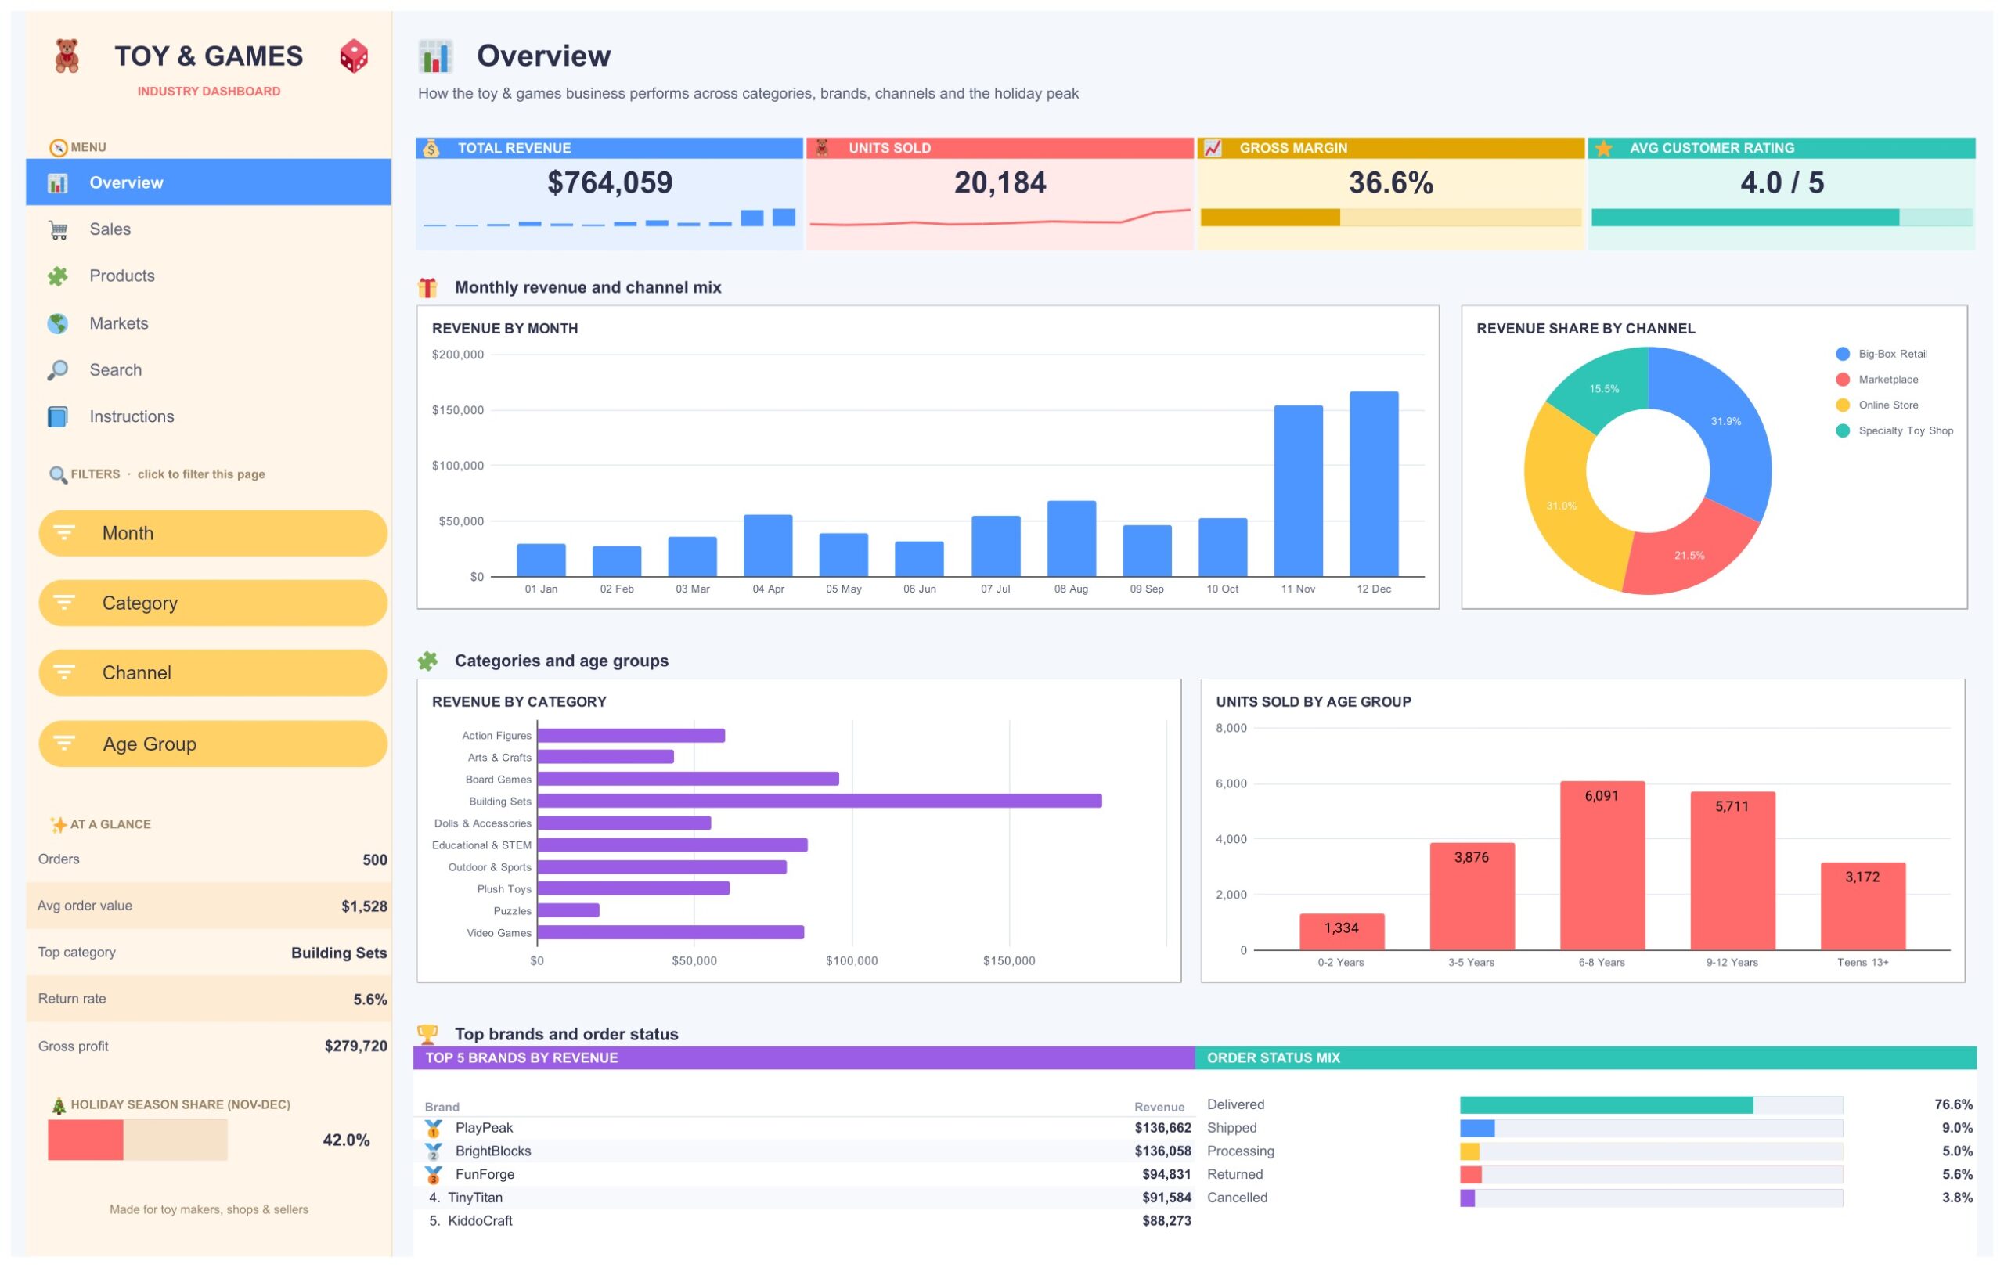Click the holiday season share bar
Image resolution: width=2004 pixels, height=1268 pixels.
click(x=137, y=1139)
